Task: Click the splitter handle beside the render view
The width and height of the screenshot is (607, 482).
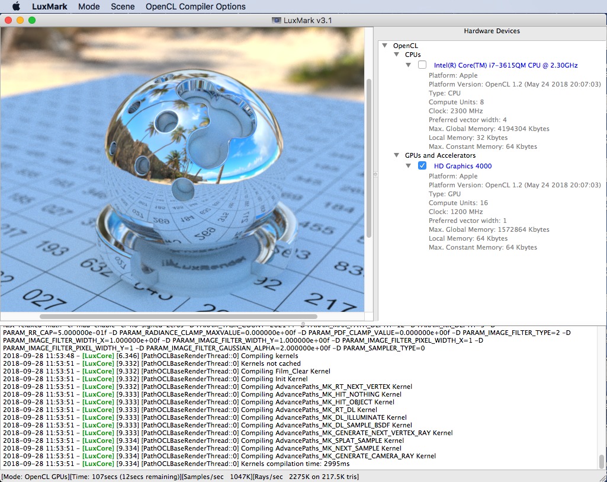Action: (375, 174)
